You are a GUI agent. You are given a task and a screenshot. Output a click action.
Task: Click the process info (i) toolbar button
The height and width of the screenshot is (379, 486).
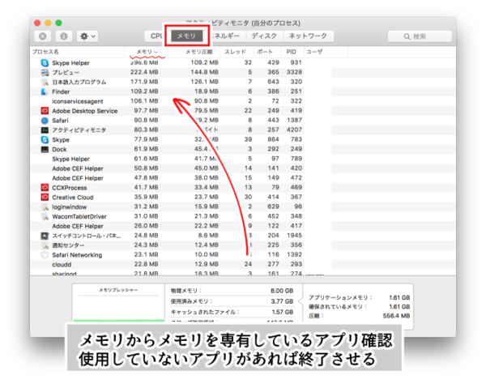pyautogui.click(x=63, y=36)
